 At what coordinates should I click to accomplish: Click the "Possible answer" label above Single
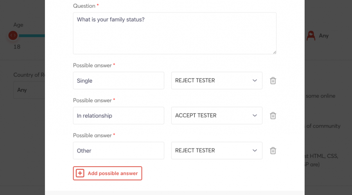point(92,66)
